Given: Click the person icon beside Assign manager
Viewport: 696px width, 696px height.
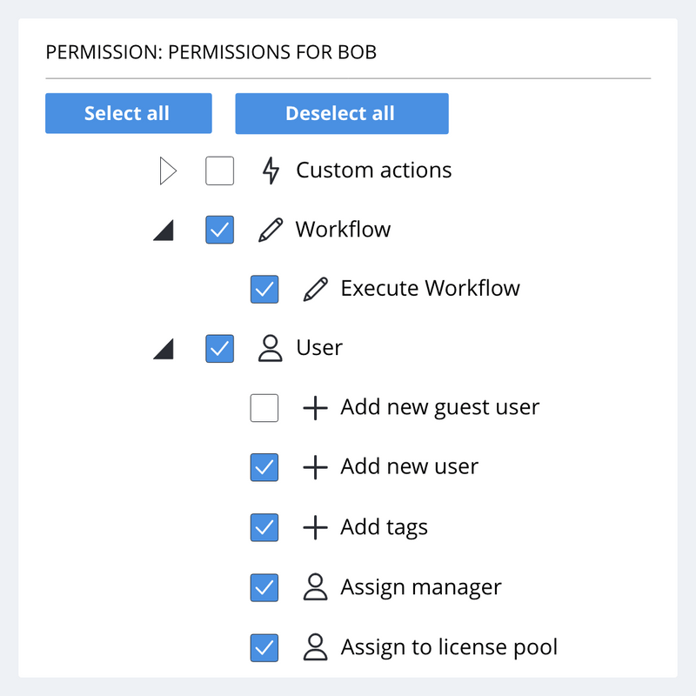Looking at the screenshot, I should 315,587.
